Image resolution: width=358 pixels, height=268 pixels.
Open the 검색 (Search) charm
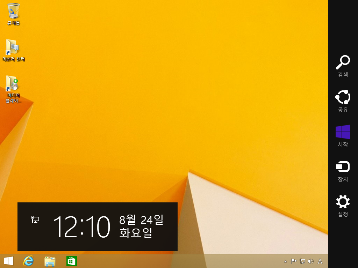pos(343,66)
